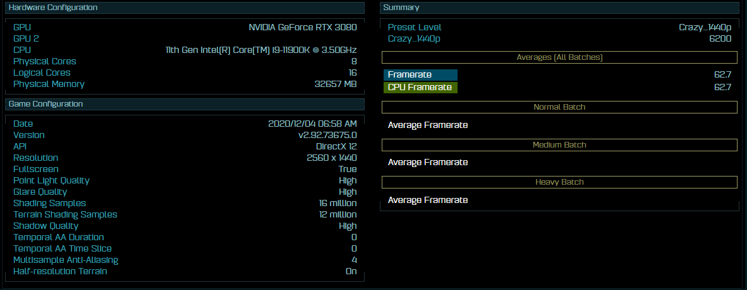Click the DirectX 12 API value
747x290 pixels.
[336, 147]
